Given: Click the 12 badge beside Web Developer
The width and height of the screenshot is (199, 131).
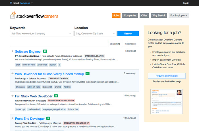Looking at the screenshot, I should [x=88, y=73].
